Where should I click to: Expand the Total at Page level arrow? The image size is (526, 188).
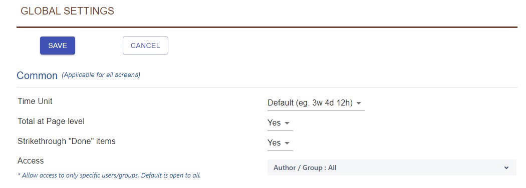(287, 123)
